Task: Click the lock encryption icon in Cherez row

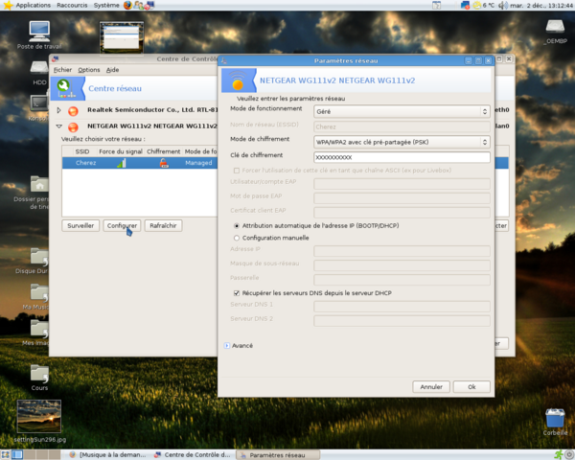Action: (x=164, y=163)
